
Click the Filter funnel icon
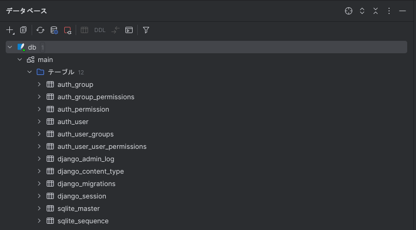click(x=146, y=30)
